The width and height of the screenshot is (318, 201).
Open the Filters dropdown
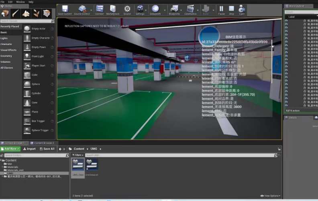pos(78,155)
